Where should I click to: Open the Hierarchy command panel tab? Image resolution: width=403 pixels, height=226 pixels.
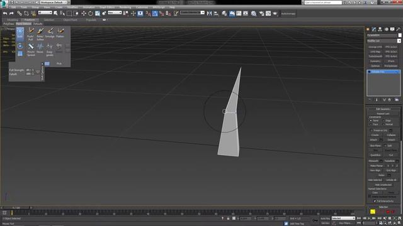pyautogui.click(x=380, y=30)
